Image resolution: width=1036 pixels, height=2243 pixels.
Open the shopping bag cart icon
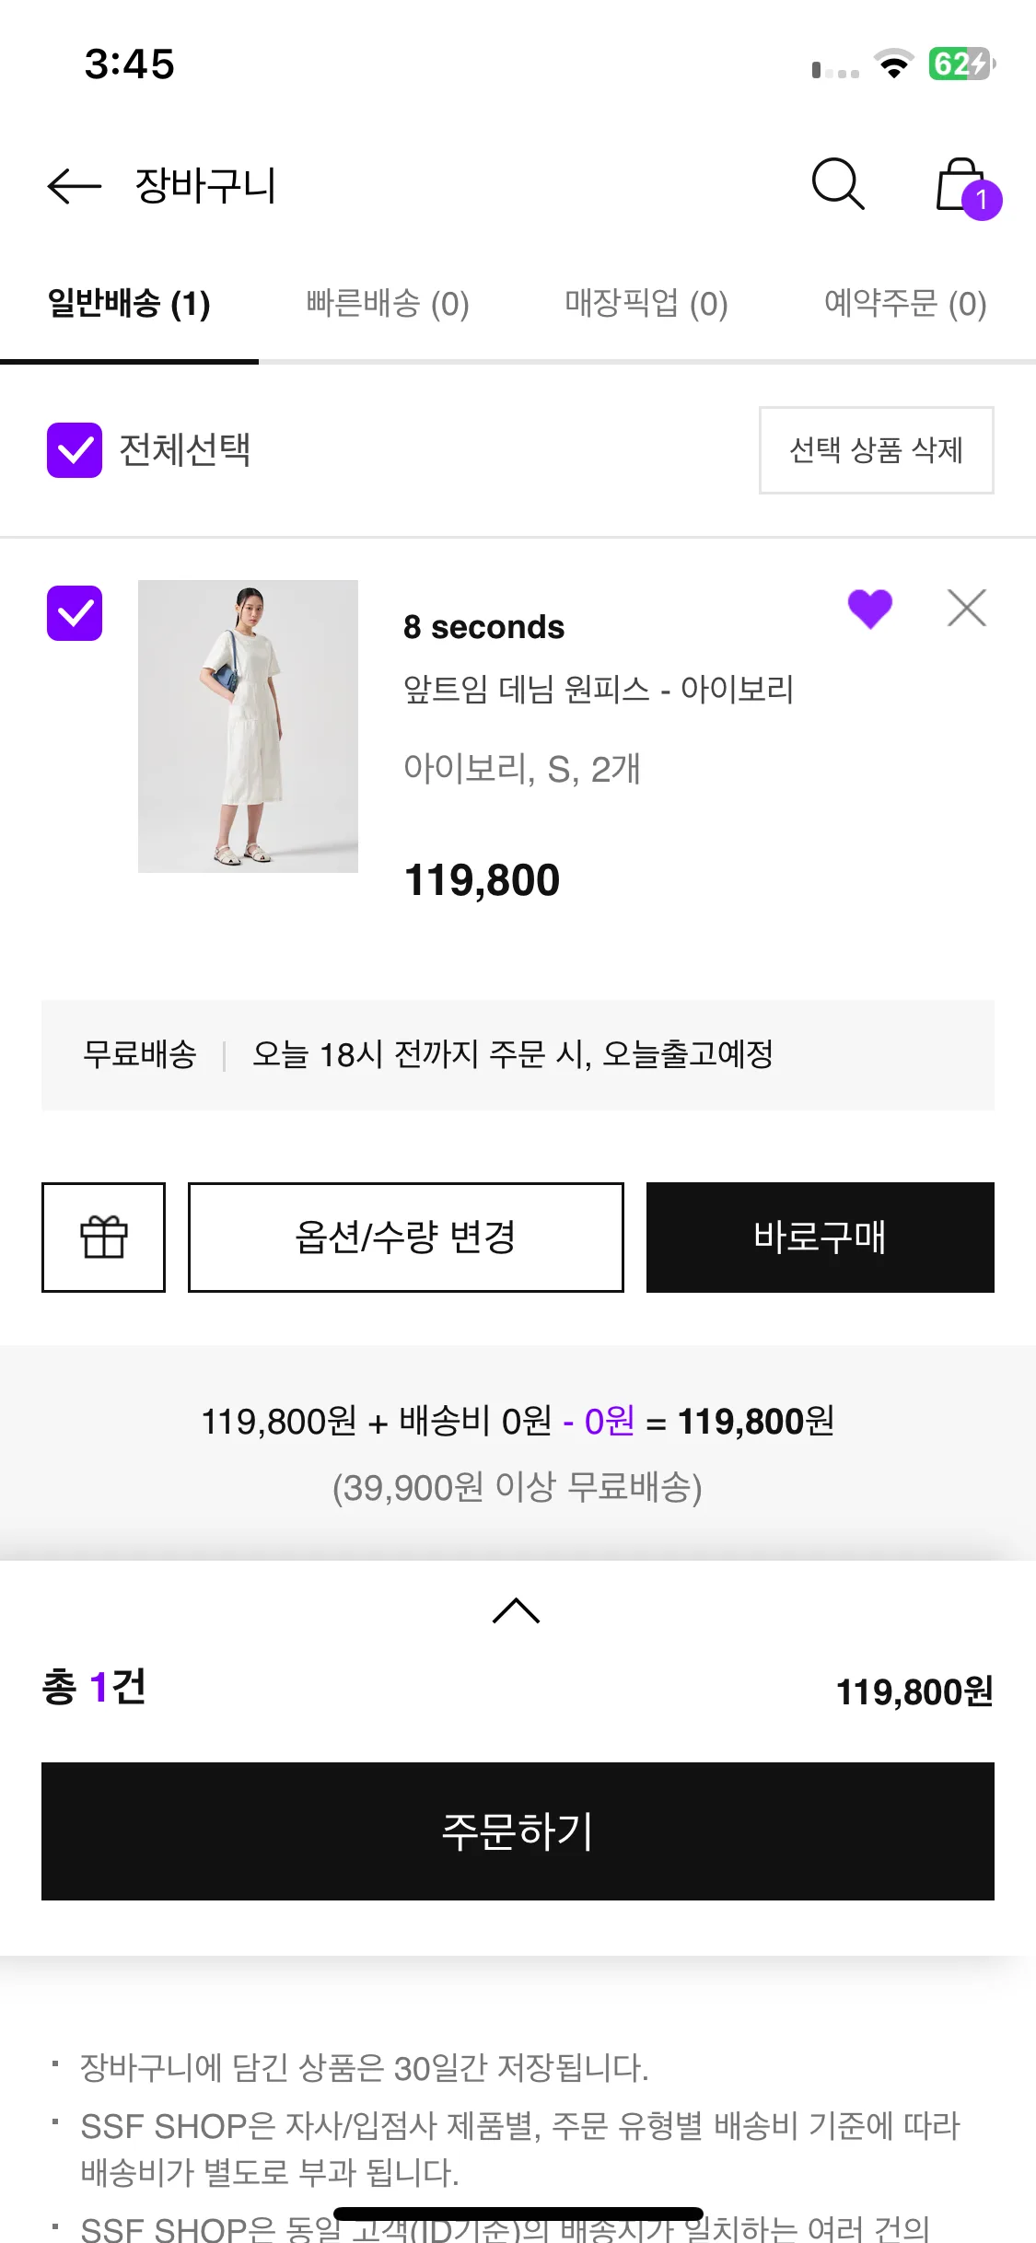[964, 187]
